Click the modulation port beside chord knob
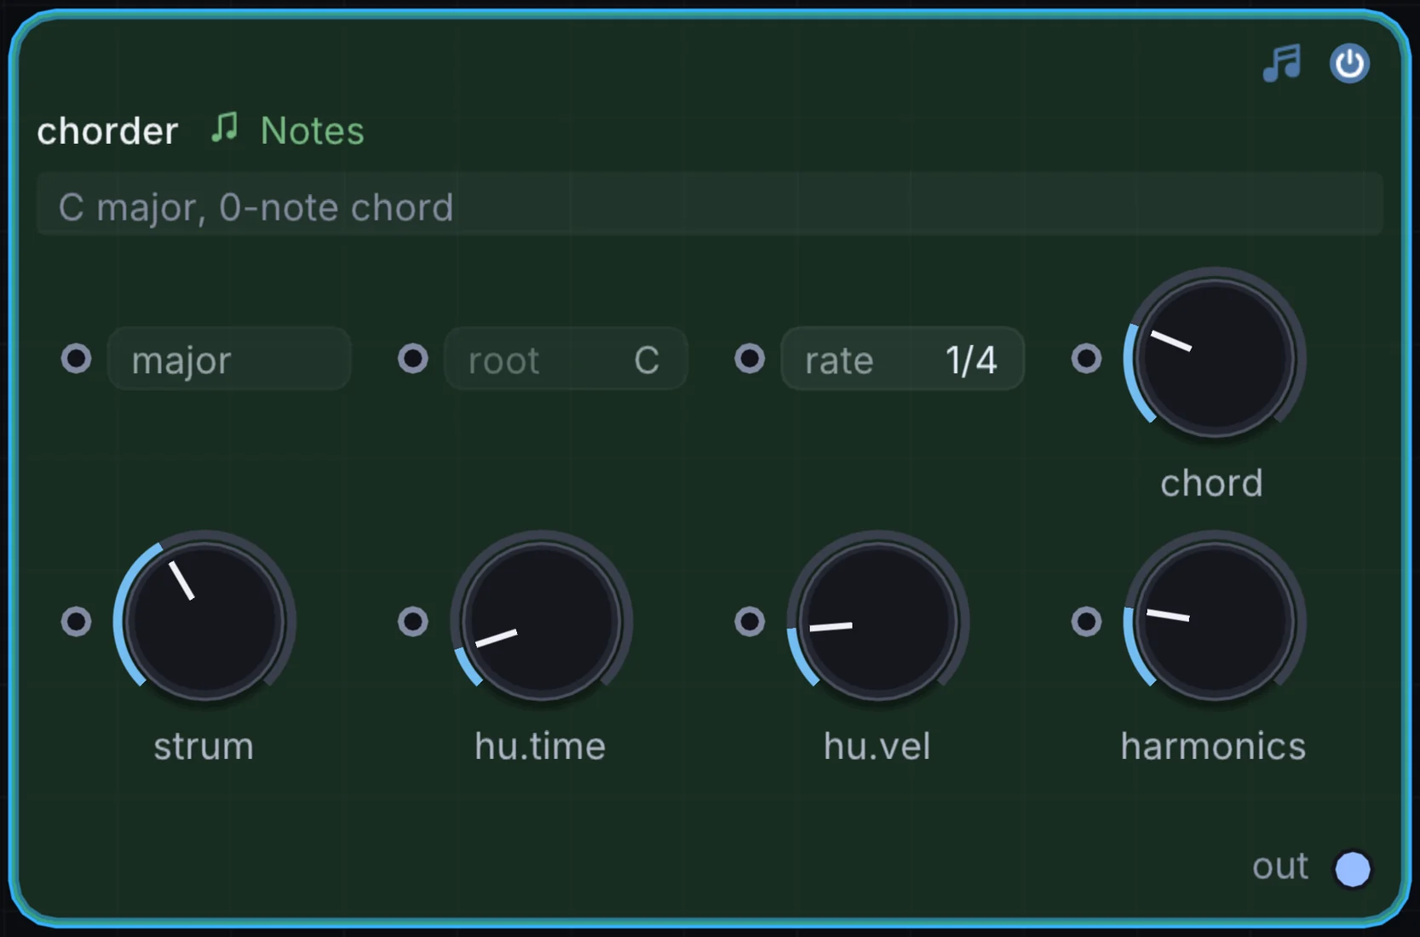This screenshot has height=937, width=1420. 1086,359
